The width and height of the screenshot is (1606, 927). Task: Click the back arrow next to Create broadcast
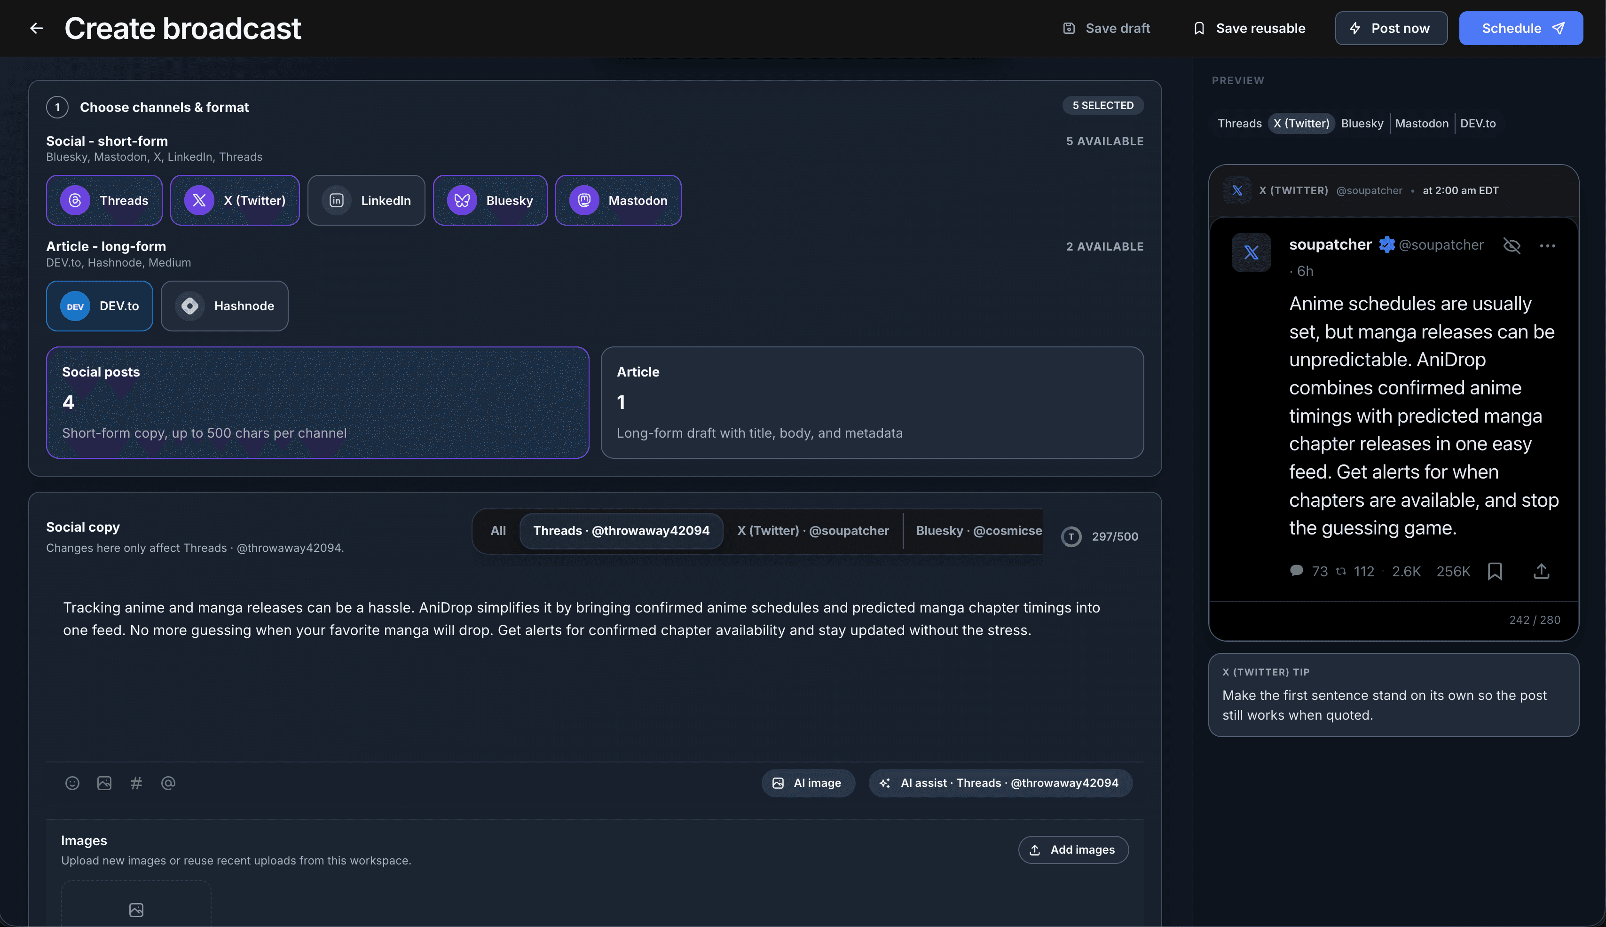pyautogui.click(x=36, y=28)
